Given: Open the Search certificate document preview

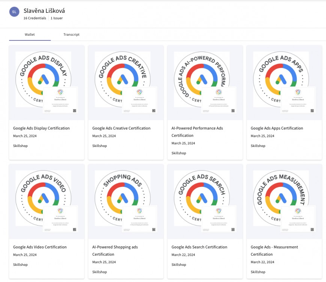Looking at the screenshot, I should (x=219, y=219).
